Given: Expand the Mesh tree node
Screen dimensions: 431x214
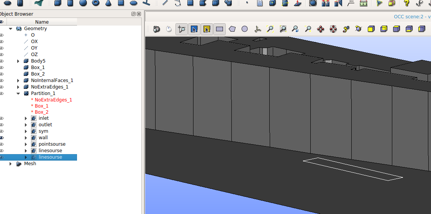Looking at the screenshot, I should 11,164.
